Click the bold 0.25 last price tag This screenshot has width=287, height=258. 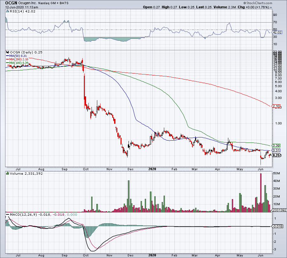(x=276, y=155)
